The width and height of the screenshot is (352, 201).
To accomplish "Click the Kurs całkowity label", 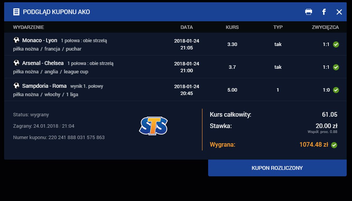I will 231,115.
